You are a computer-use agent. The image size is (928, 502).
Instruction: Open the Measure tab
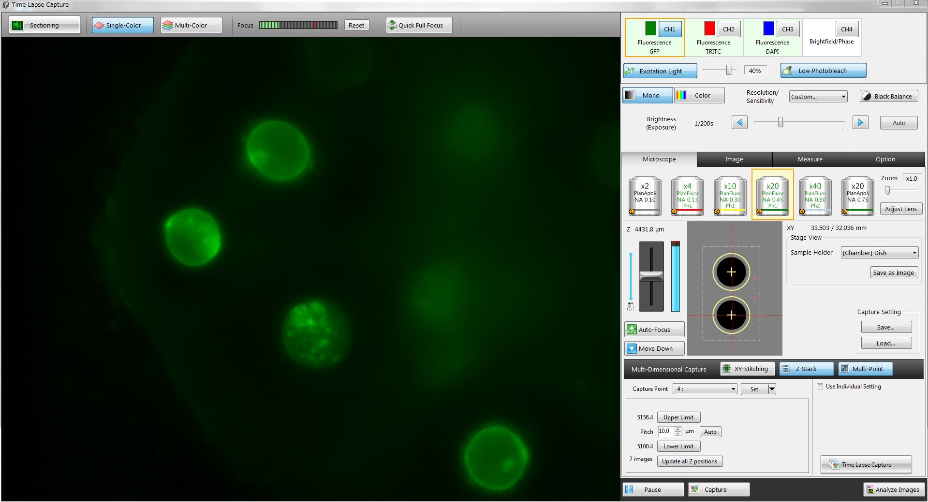810,159
